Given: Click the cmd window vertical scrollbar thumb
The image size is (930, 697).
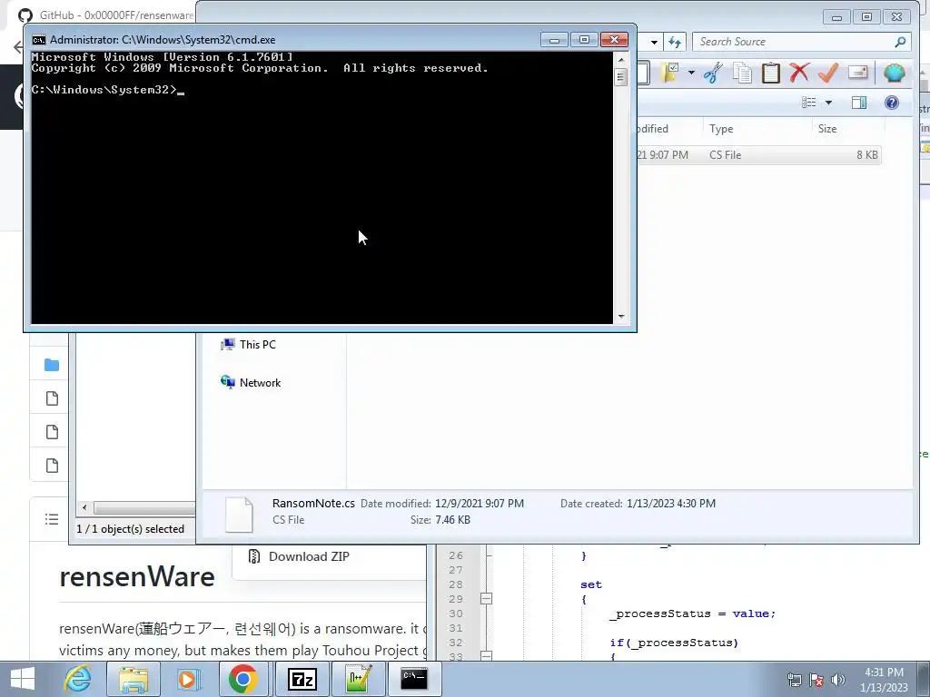Looking at the screenshot, I should coord(621,77).
